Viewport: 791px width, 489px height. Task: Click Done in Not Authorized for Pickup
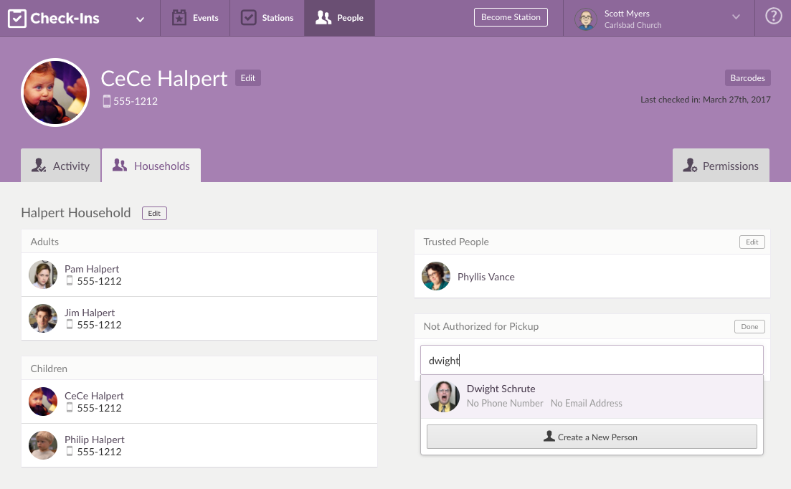[749, 327]
